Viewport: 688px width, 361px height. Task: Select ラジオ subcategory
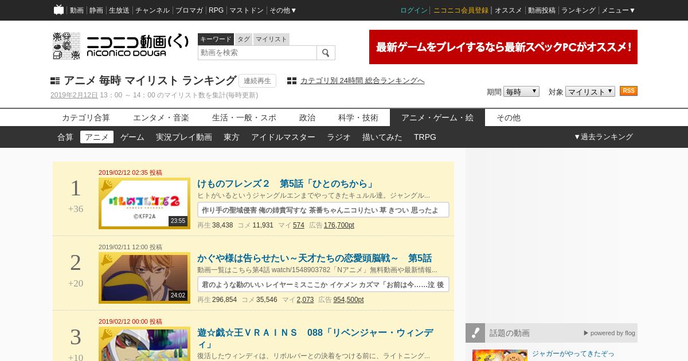click(x=339, y=137)
